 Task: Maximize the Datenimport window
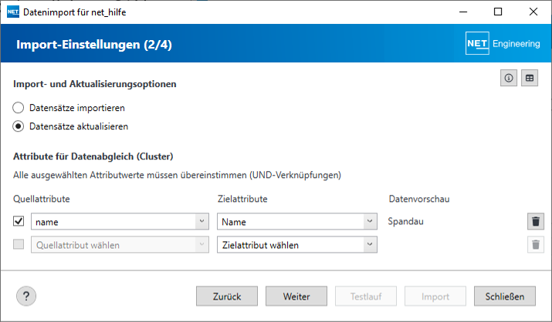pos(498,12)
